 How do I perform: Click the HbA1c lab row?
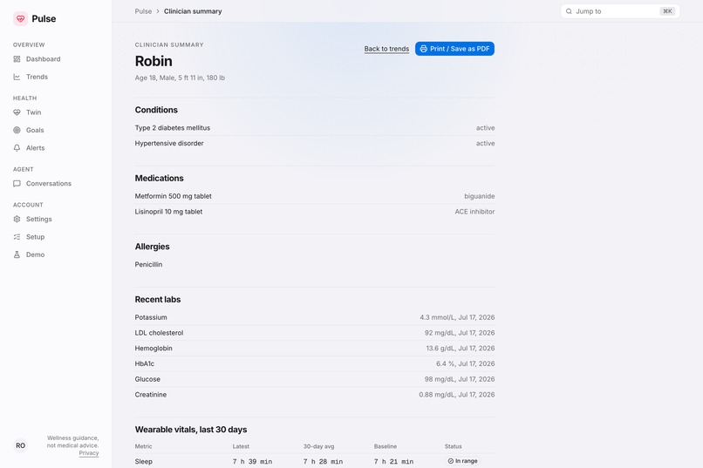pyautogui.click(x=315, y=363)
